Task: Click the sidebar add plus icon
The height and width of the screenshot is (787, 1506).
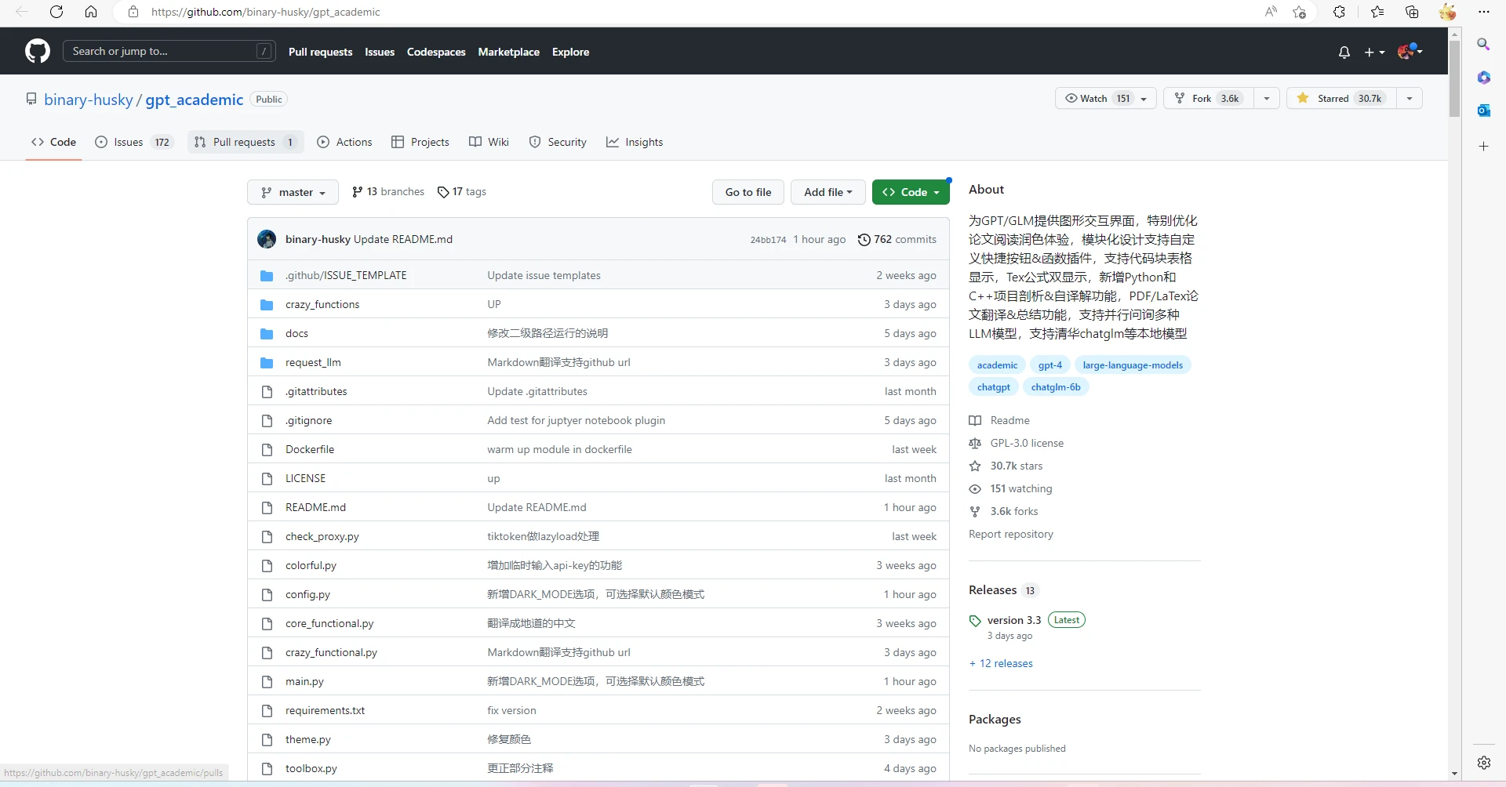Action: 1483,147
